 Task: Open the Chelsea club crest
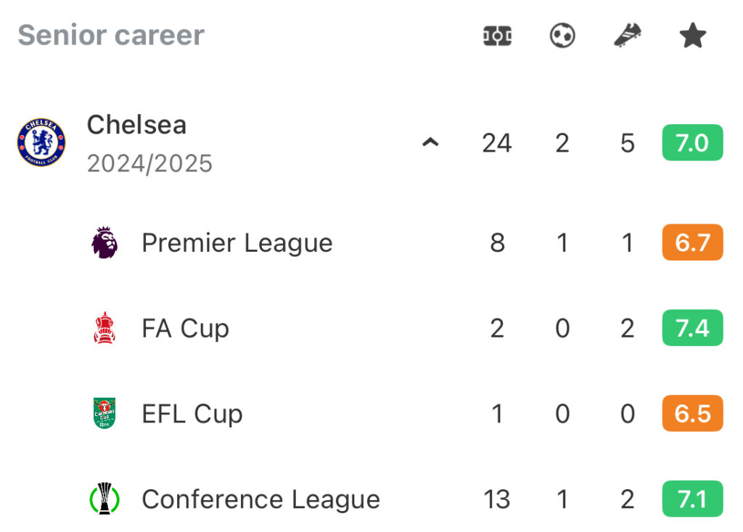[x=41, y=142]
